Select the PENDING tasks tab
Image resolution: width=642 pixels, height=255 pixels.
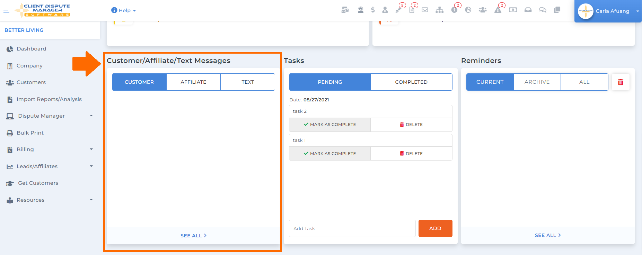(x=330, y=82)
